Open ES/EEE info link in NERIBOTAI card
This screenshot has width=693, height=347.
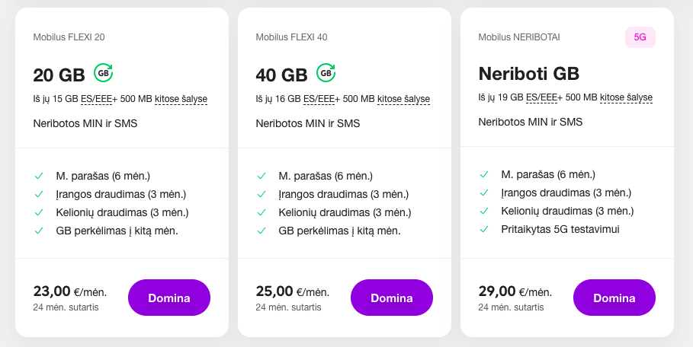pyautogui.click(x=541, y=97)
